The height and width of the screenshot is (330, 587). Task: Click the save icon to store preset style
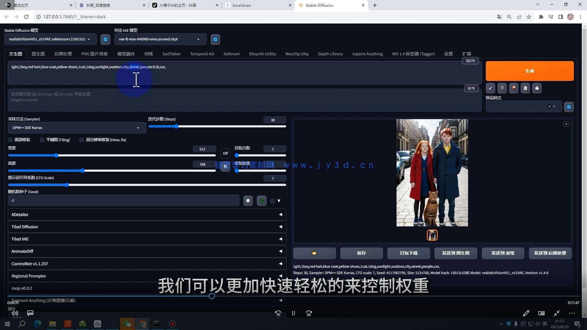coord(537,88)
